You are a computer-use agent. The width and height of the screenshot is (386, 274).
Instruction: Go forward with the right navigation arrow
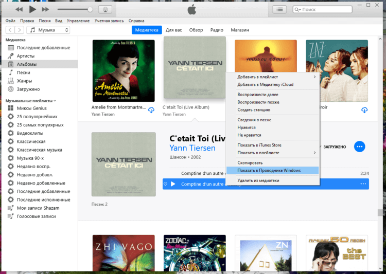[20, 30]
